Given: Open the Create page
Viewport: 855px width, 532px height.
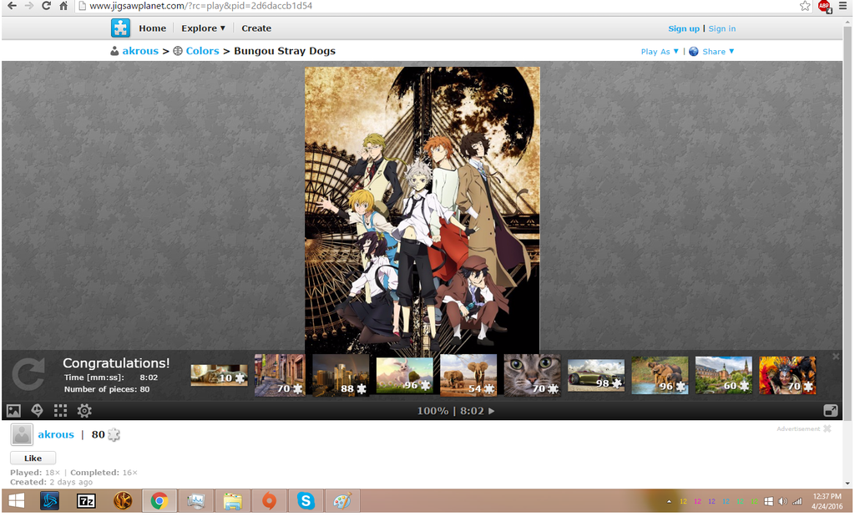Looking at the screenshot, I should pyautogui.click(x=256, y=28).
